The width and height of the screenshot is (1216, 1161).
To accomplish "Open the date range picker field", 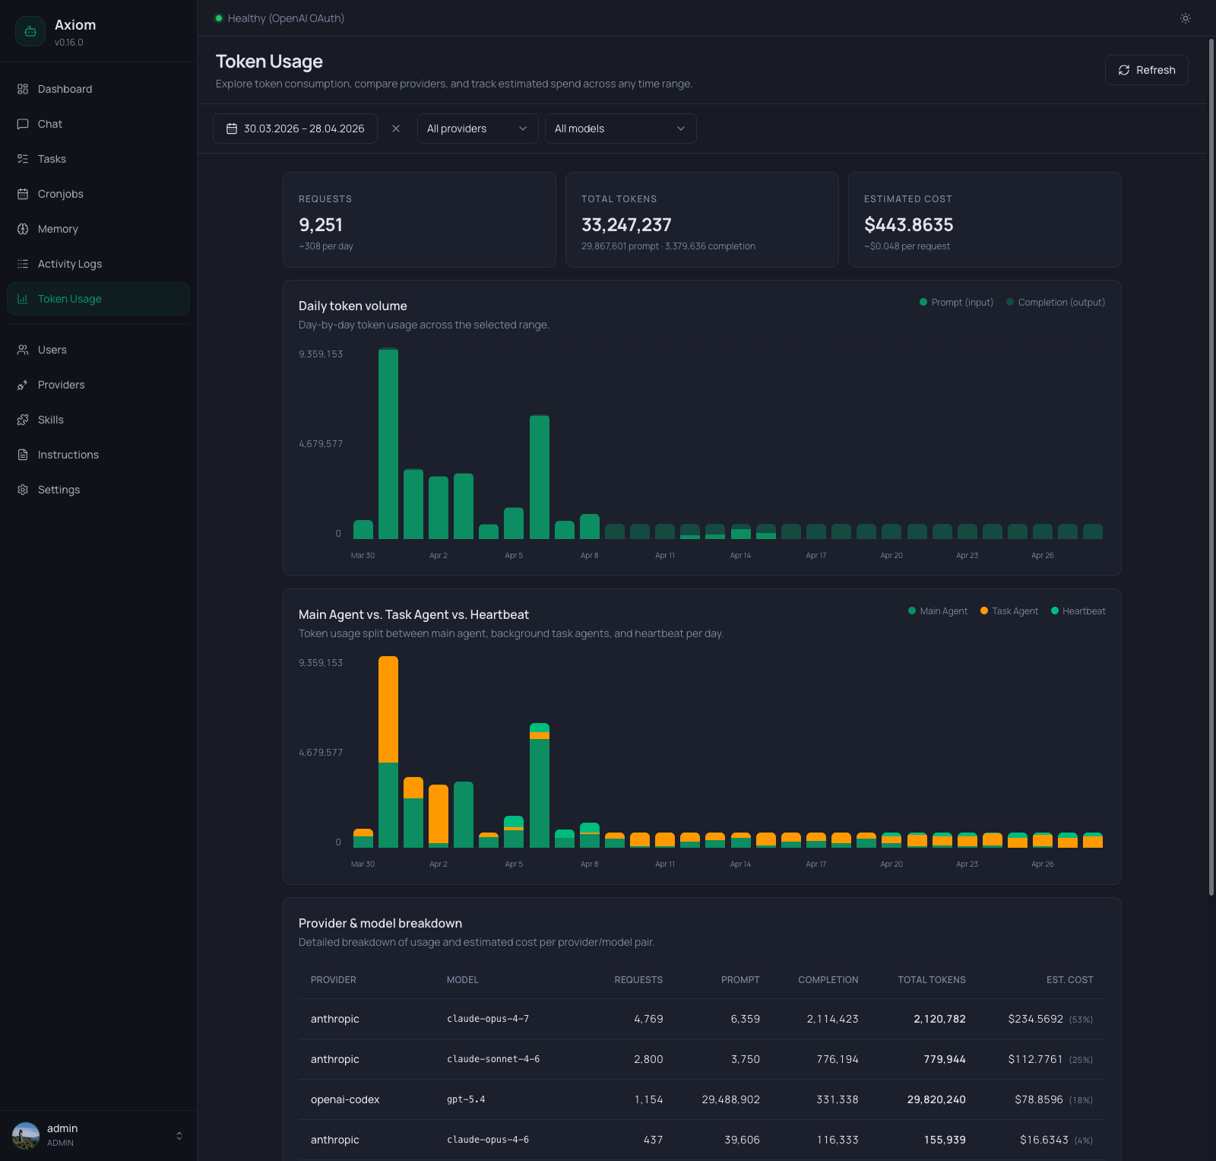I will tap(295, 128).
